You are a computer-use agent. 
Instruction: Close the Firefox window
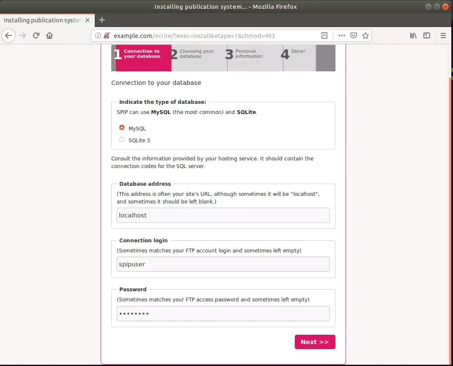pyautogui.click(x=445, y=6)
